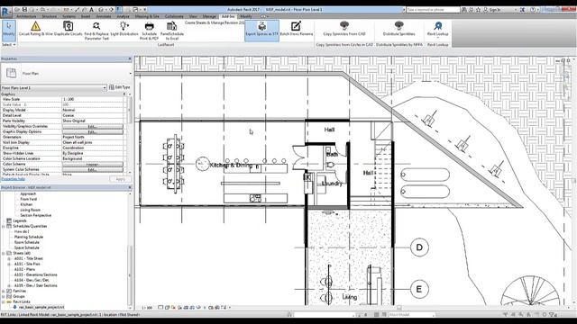
Task: Open the View ribbon tab
Action: [x=193, y=16]
